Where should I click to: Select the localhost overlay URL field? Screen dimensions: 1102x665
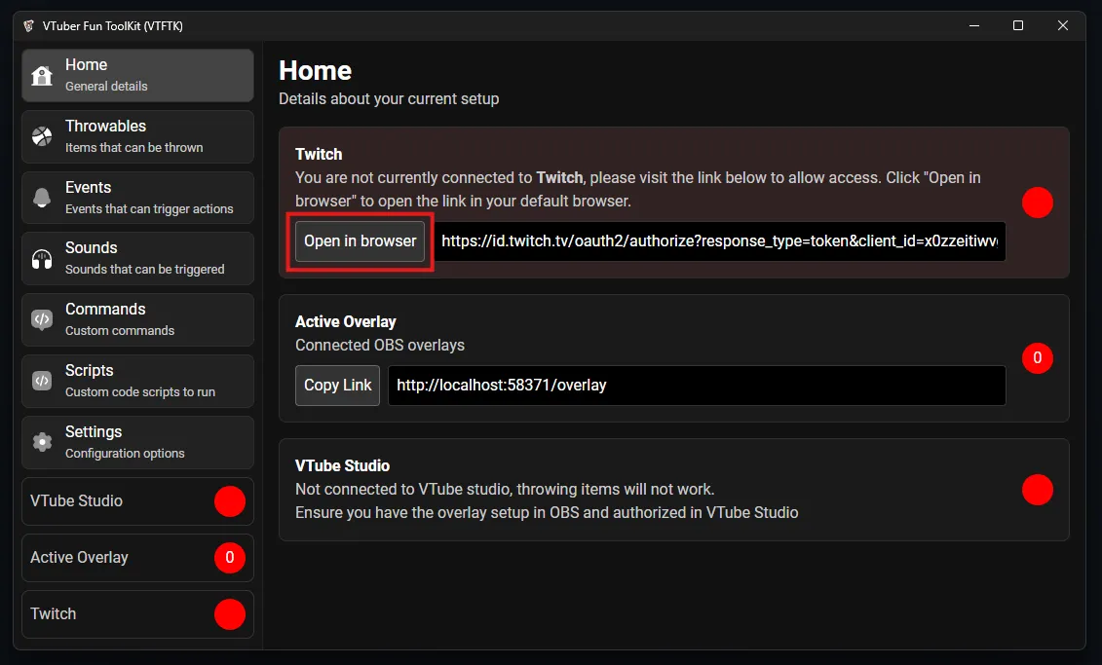697,386
